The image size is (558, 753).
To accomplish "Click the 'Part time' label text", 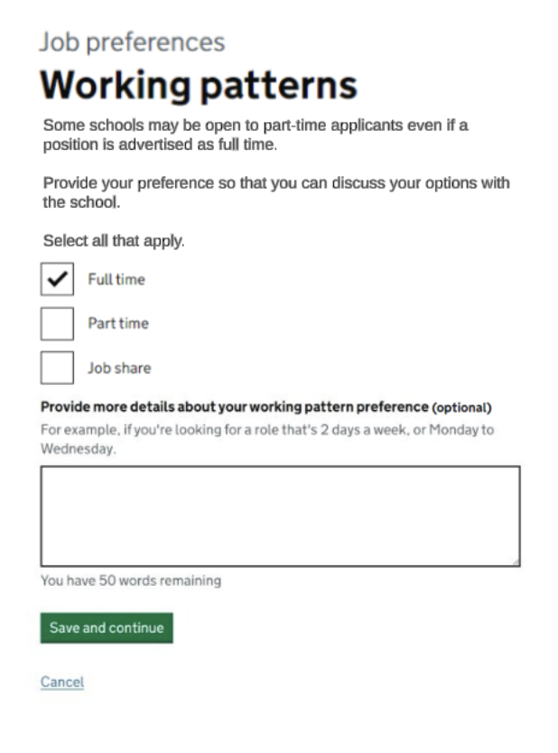I will coord(117,323).
